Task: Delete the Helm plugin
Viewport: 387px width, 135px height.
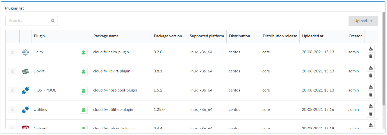Action: [x=370, y=56]
